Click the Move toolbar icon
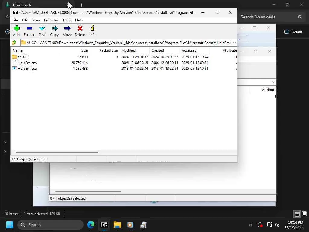309x232 pixels. (x=67, y=28)
